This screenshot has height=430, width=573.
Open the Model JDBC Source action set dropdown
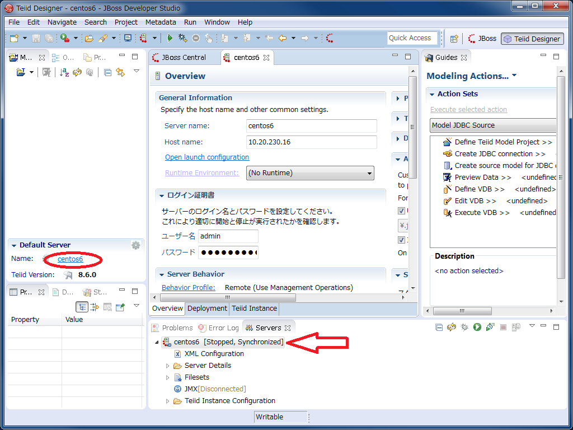click(493, 125)
